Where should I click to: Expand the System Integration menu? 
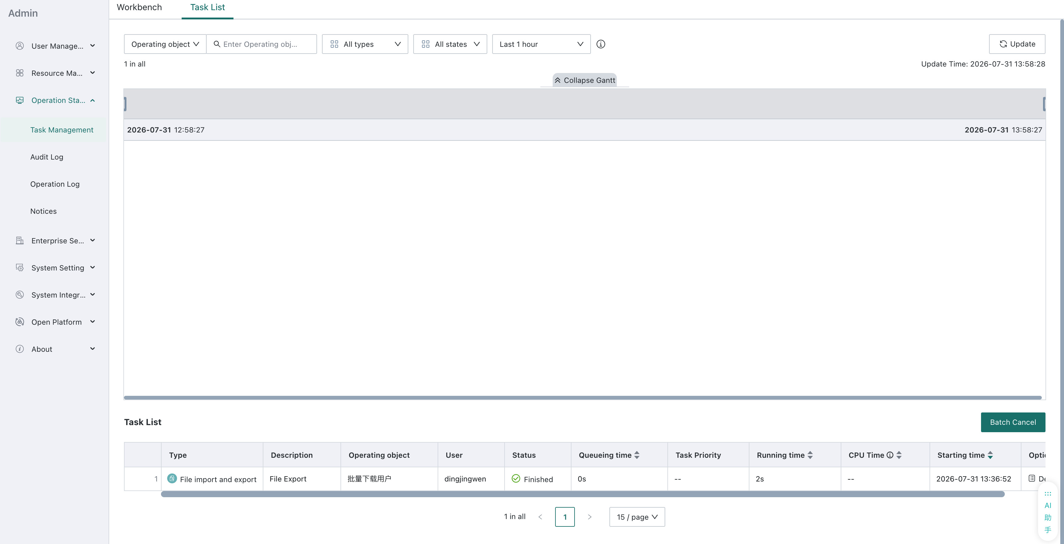tap(93, 295)
